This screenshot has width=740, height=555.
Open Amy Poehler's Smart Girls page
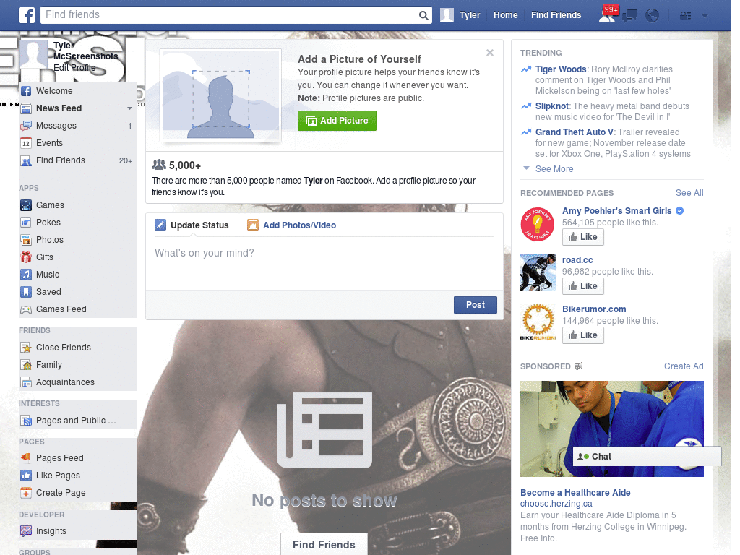click(x=617, y=211)
